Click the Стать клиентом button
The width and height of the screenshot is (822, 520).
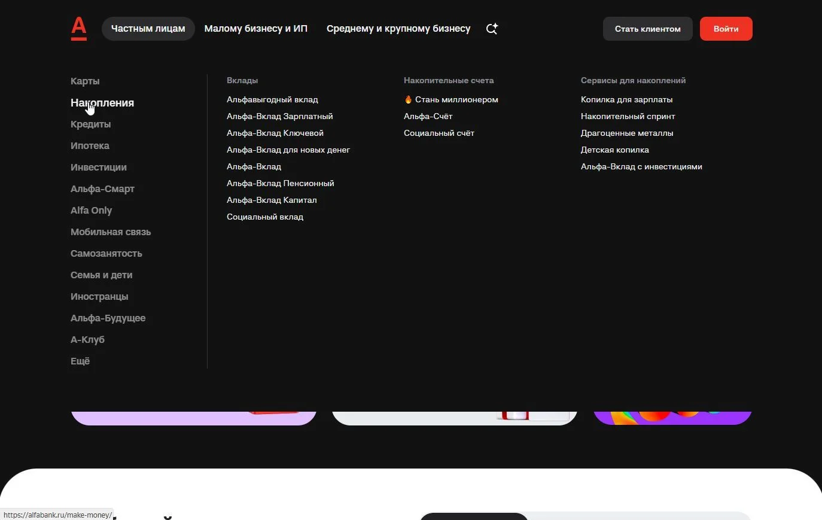tap(648, 29)
